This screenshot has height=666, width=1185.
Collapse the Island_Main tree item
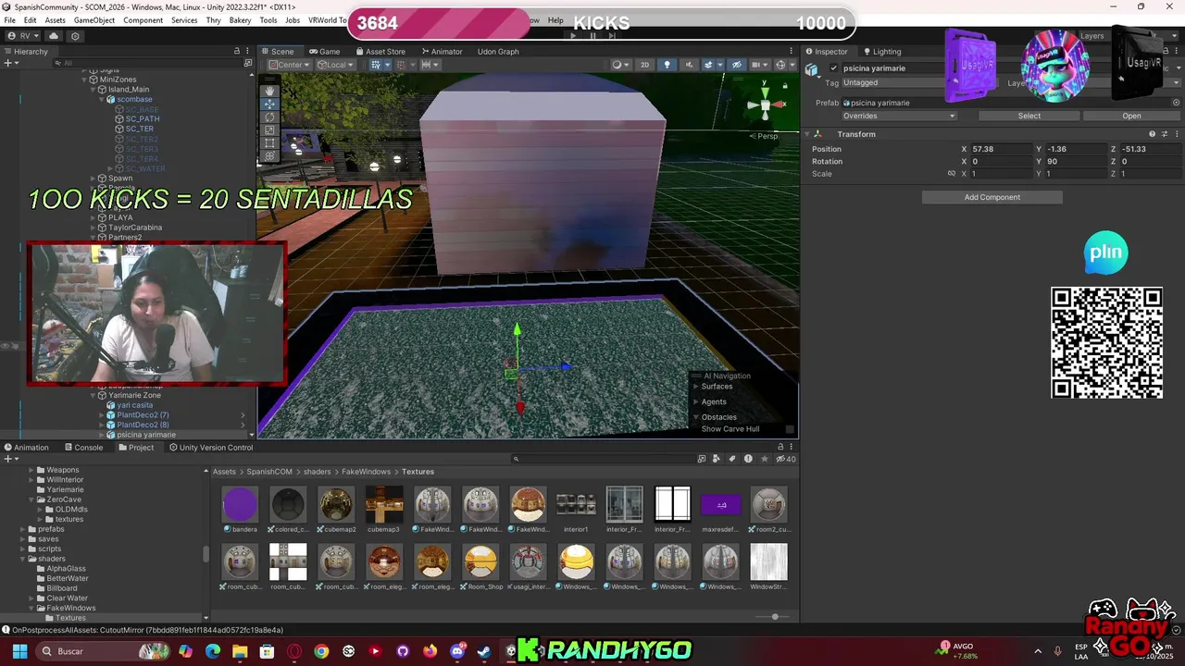pyautogui.click(x=93, y=90)
